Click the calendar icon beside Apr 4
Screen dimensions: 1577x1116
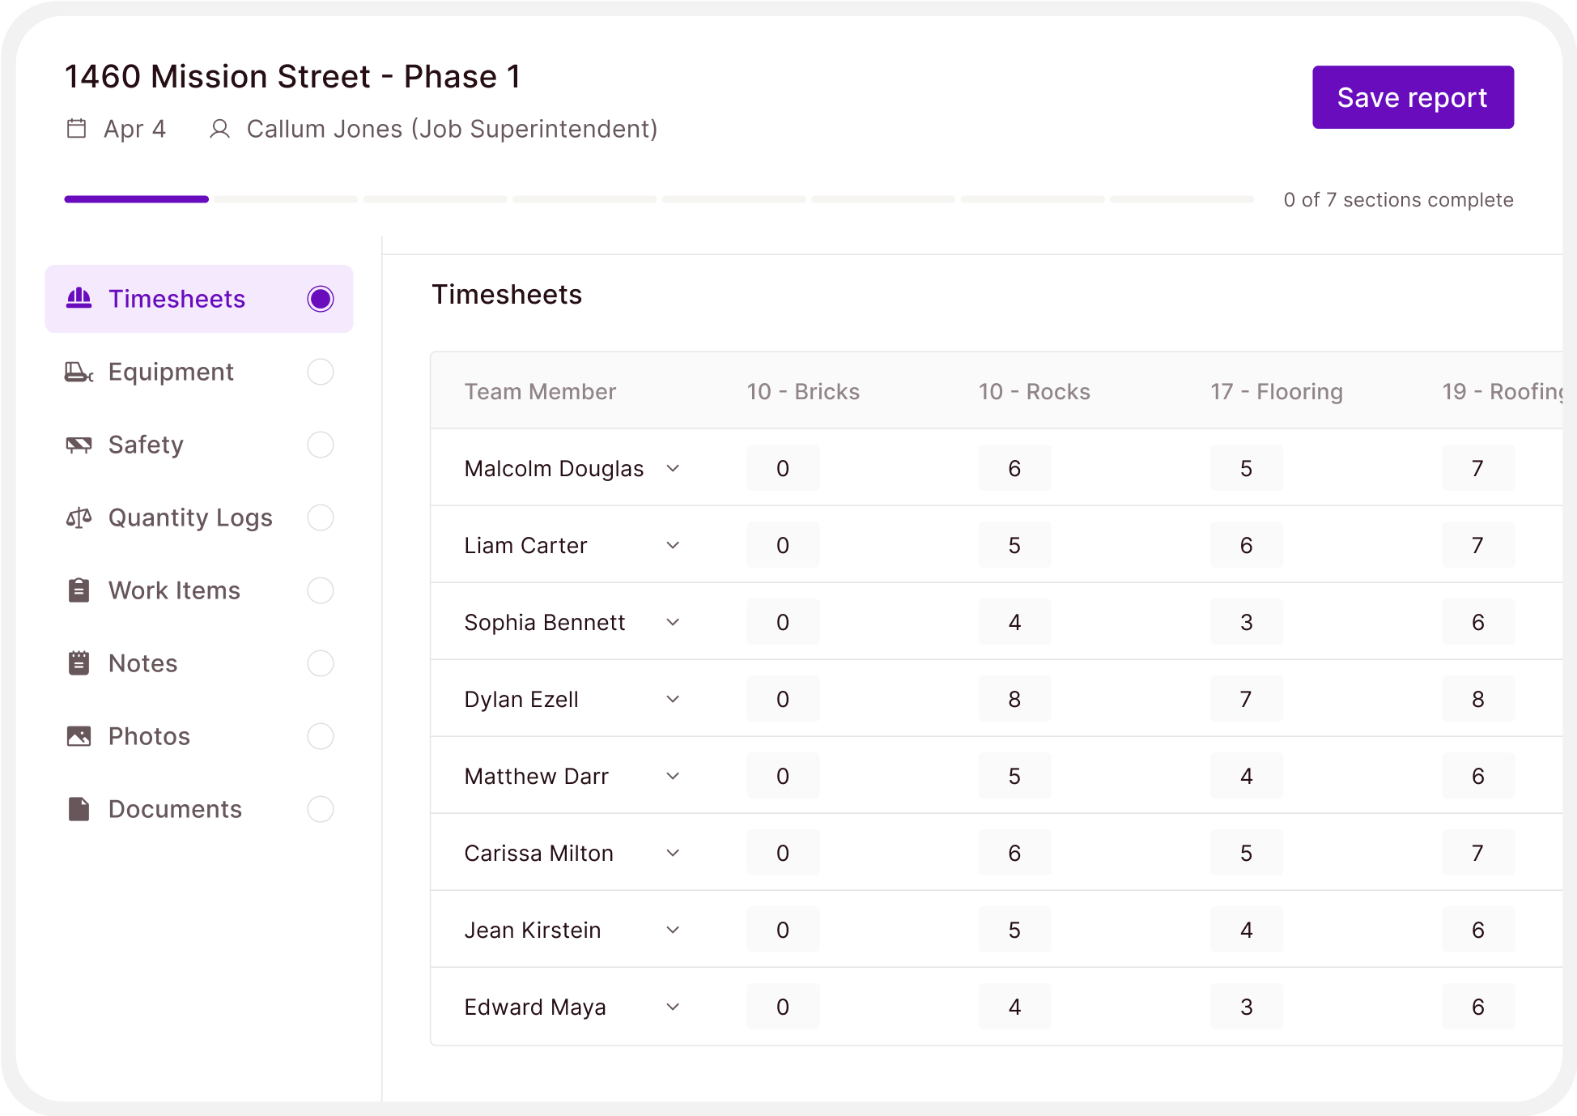(76, 129)
